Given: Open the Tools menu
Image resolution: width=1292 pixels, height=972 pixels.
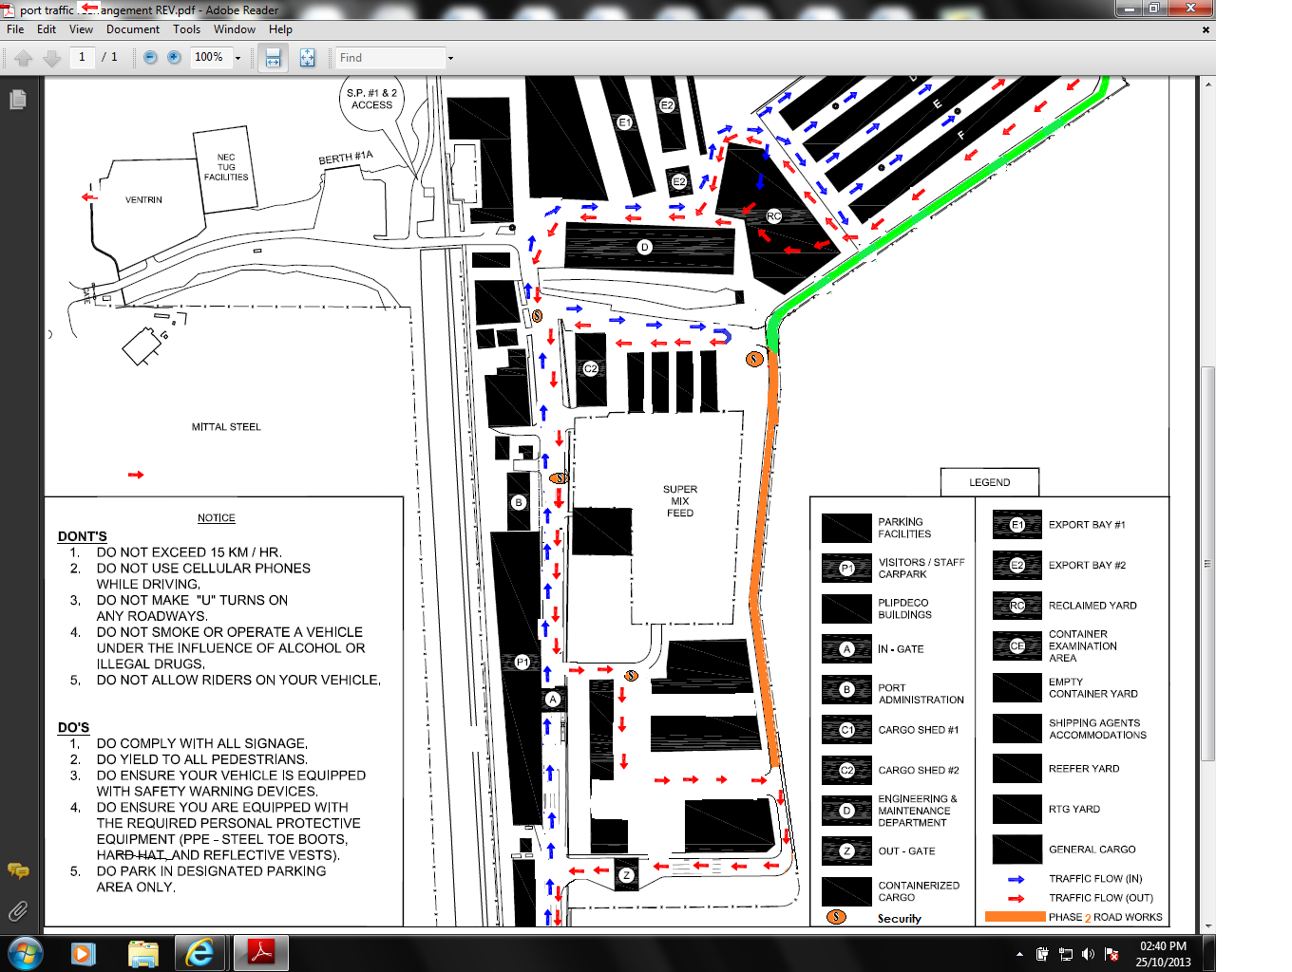Looking at the screenshot, I should click(x=186, y=29).
